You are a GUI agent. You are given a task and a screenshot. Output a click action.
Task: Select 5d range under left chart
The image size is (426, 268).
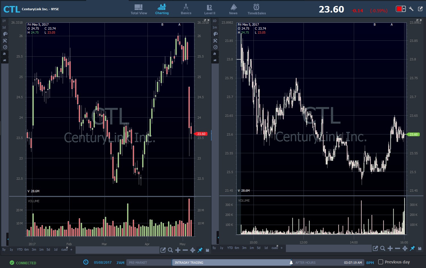click(48, 249)
